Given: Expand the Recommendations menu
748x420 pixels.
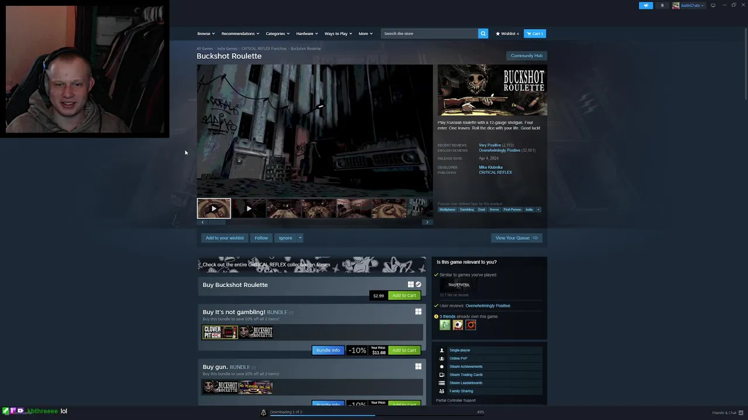Looking at the screenshot, I should (240, 33).
